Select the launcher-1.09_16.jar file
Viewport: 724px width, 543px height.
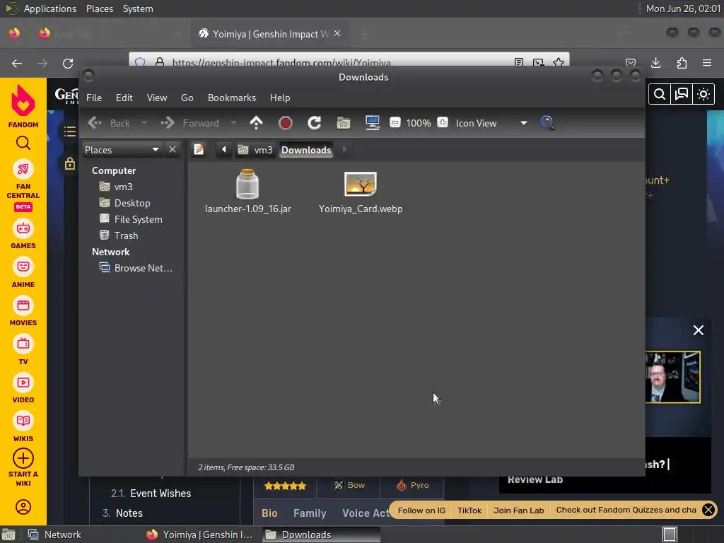(x=248, y=192)
